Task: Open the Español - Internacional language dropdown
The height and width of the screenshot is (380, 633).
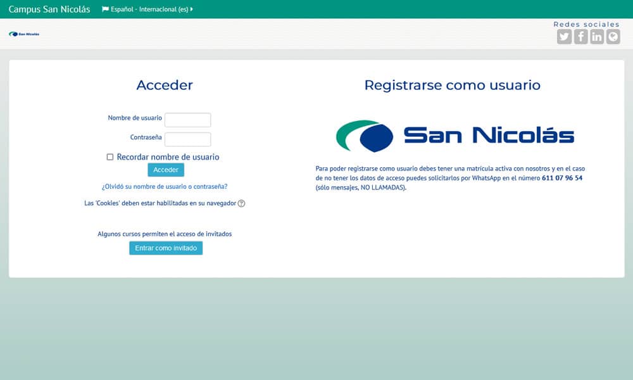Action: pos(149,9)
